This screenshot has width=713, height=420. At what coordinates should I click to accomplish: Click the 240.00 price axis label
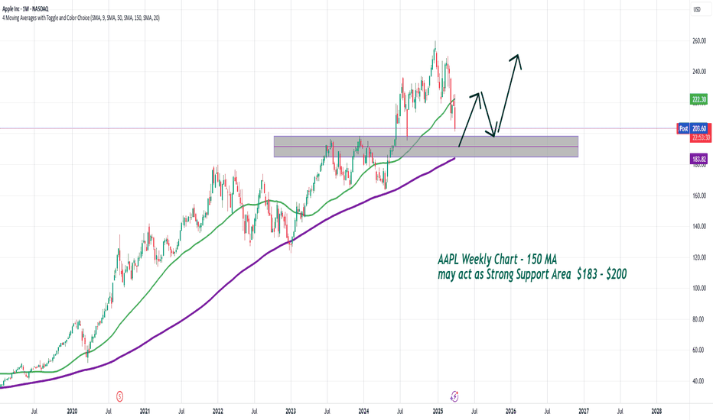click(x=699, y=72)
